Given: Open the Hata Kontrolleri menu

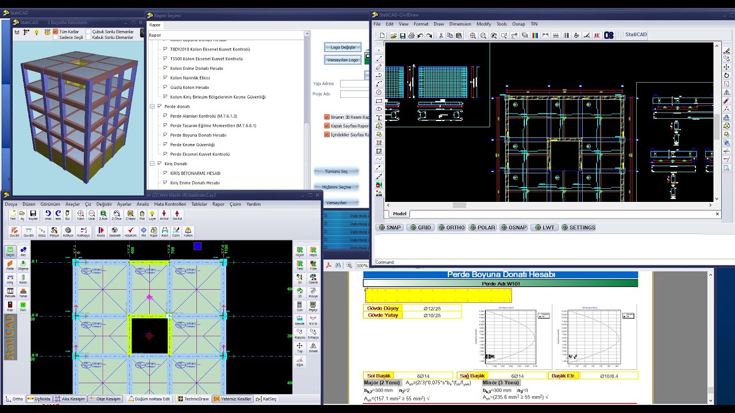Looking at the screenshot, I should [170, 204].
